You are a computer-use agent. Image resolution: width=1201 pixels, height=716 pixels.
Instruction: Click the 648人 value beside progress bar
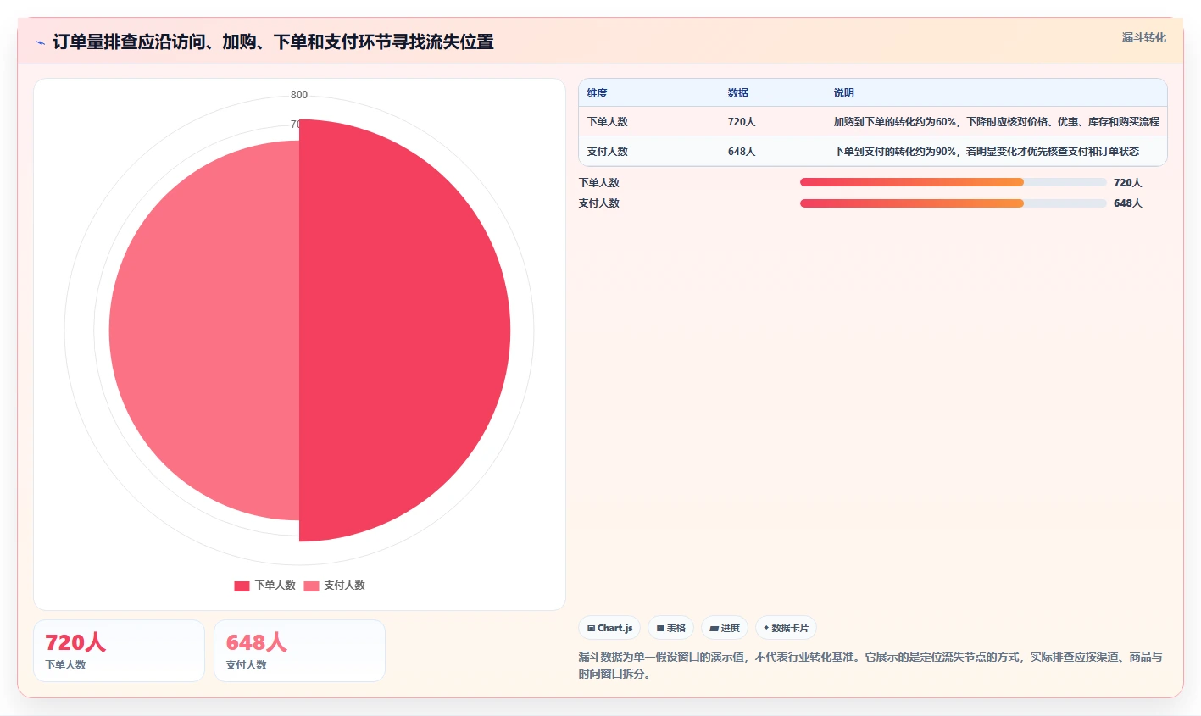tap(1127, 203)
